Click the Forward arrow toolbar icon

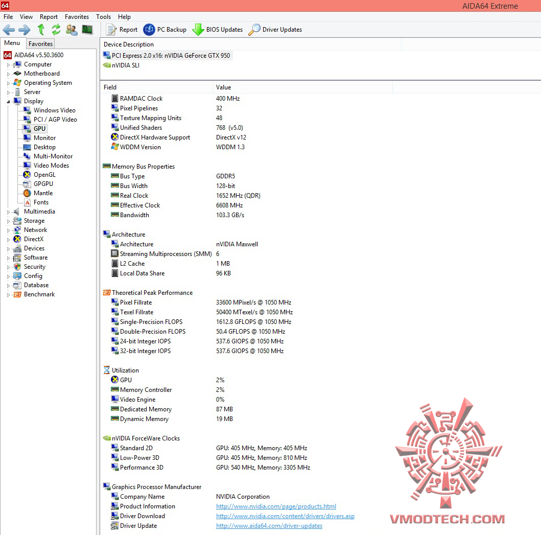pos(24,30)
